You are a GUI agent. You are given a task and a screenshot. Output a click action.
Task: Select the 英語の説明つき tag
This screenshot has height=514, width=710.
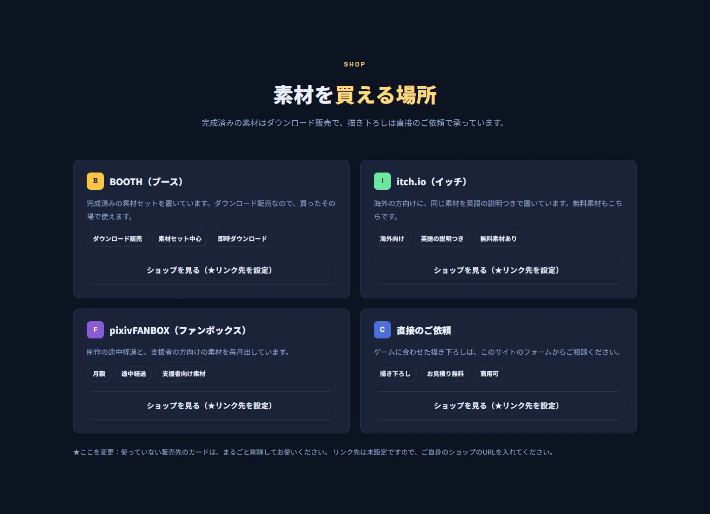442,239
